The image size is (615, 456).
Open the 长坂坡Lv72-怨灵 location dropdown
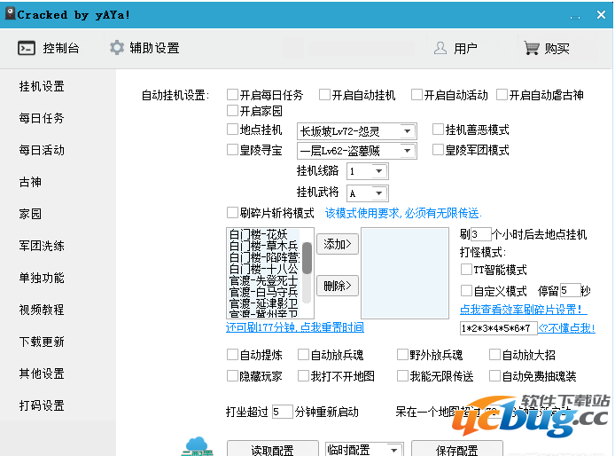pyautogui.click(x=408, y=130)
